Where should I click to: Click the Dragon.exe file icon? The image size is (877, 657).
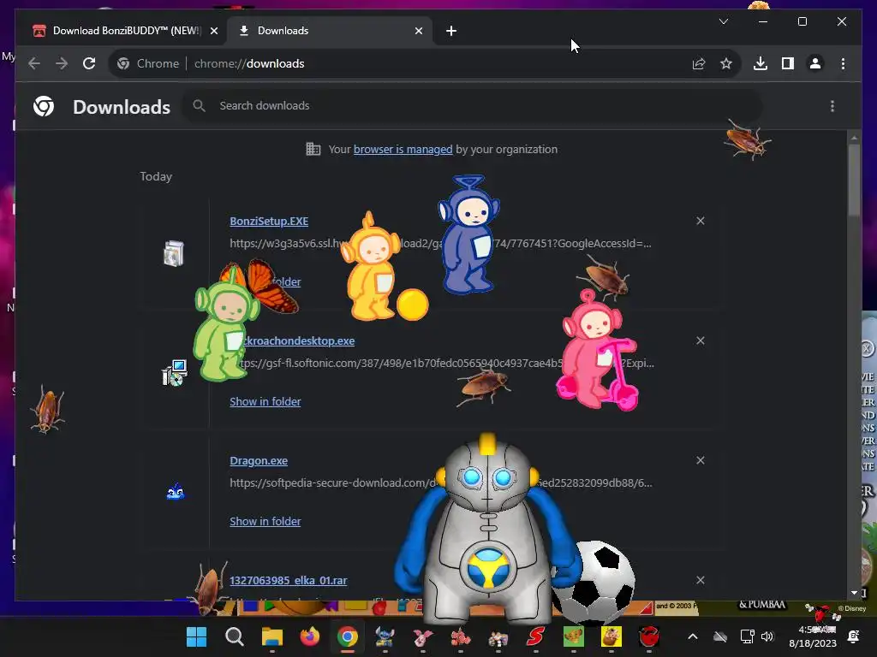coord(176,492)
